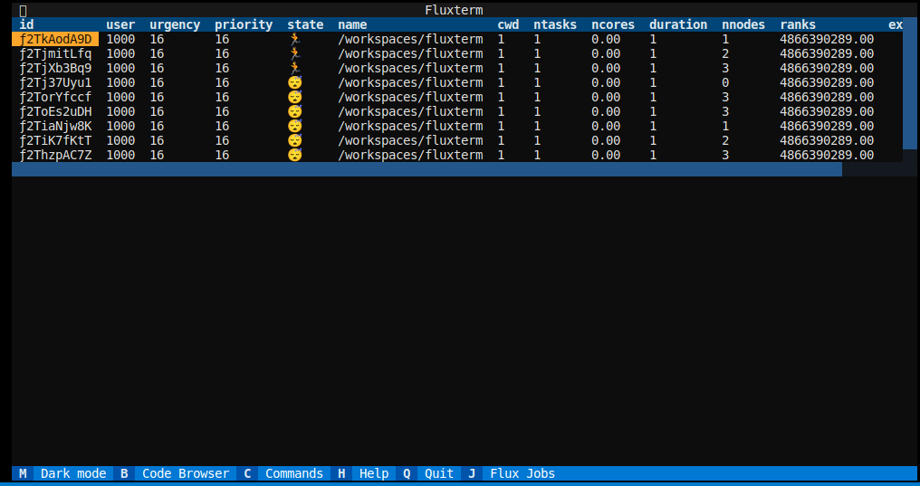The image size is (920, 486).
Task: Show Help from the footer bar
Action: coord(363,473)
